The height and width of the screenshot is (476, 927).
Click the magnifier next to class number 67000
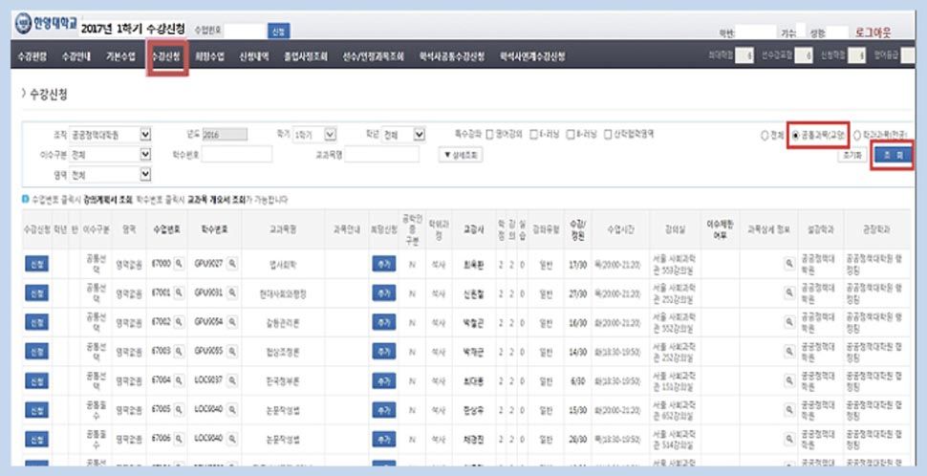tap(181, 263)
